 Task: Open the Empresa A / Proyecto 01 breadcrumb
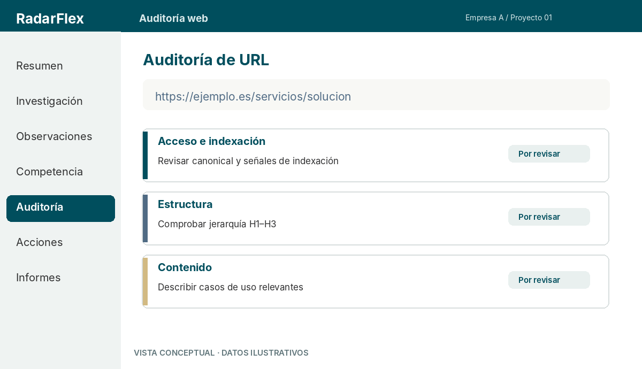[509, 18]
